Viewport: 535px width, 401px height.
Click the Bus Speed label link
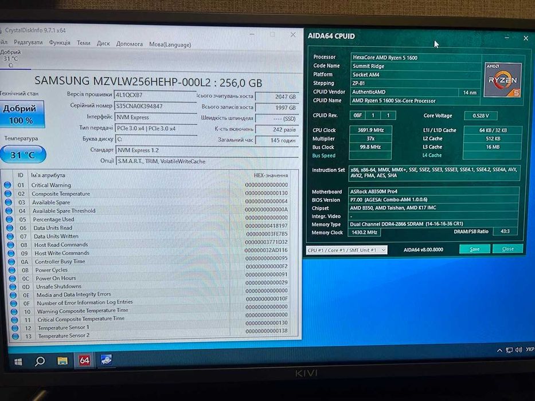(x=324, y=155)
